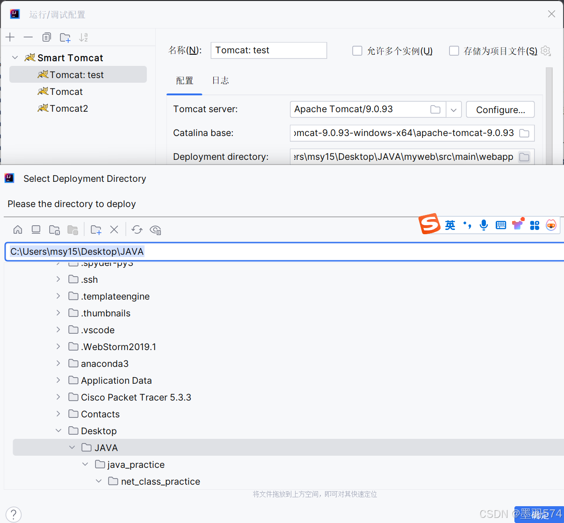Add a new run configuration with plus icon

[10, 37]
